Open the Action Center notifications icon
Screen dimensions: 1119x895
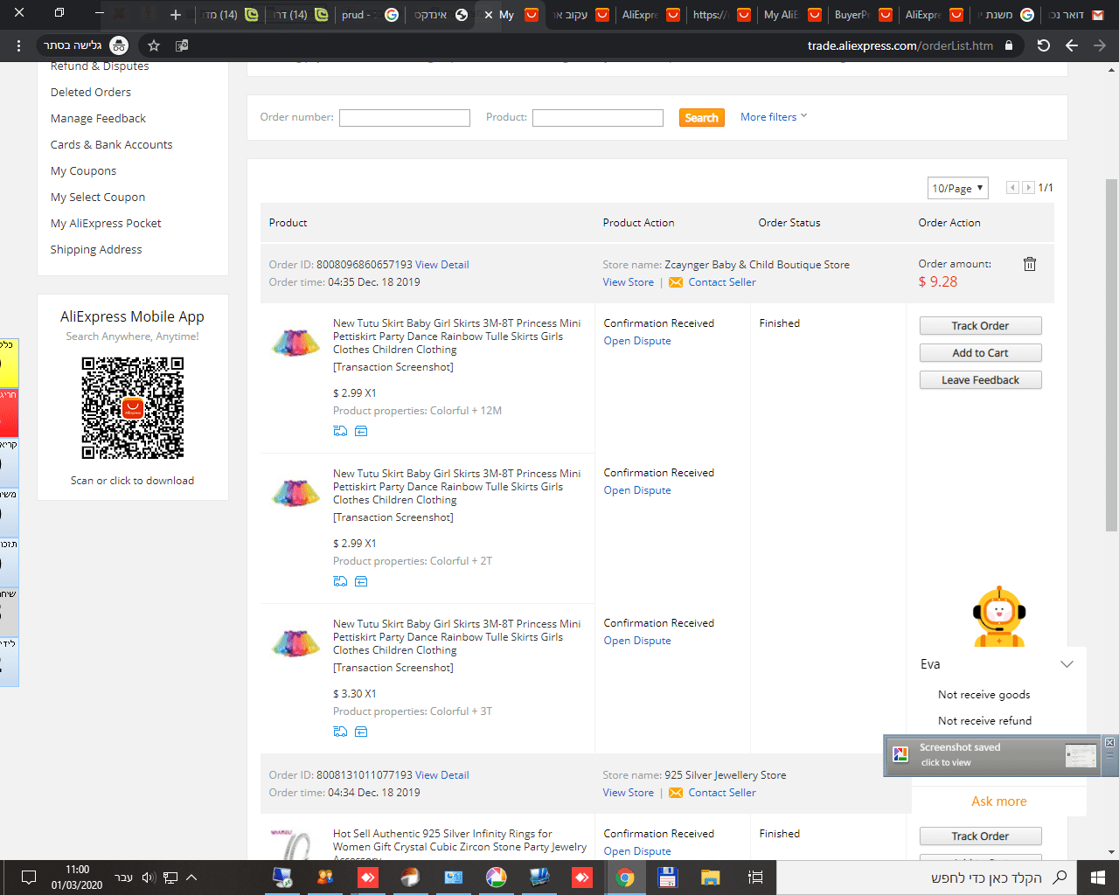[28, 878]
